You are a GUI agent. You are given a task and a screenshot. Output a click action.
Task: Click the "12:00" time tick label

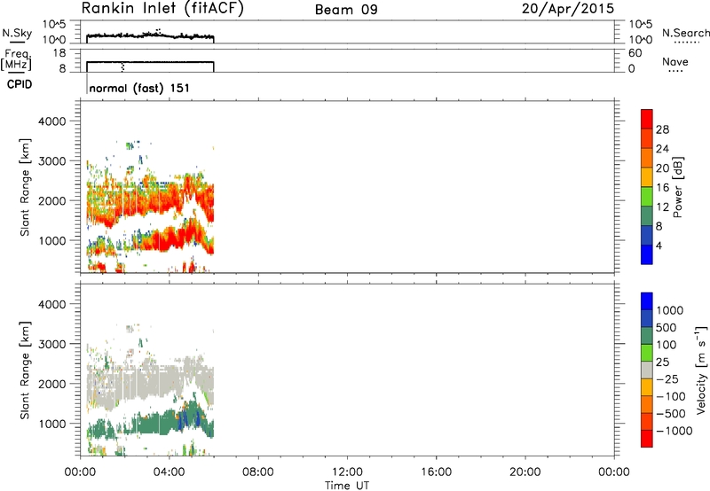click(347, 472)
